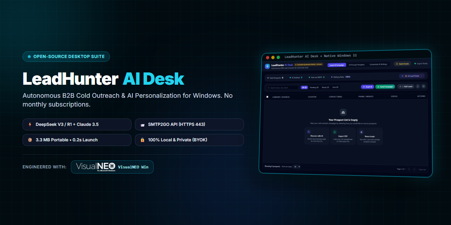Click the DeepSeek V3 / R1 + Claude 3.5 pill

tap(77, 124)
